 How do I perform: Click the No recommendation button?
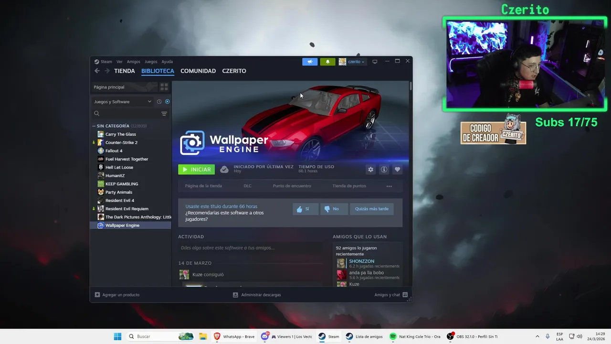[334, 209]
